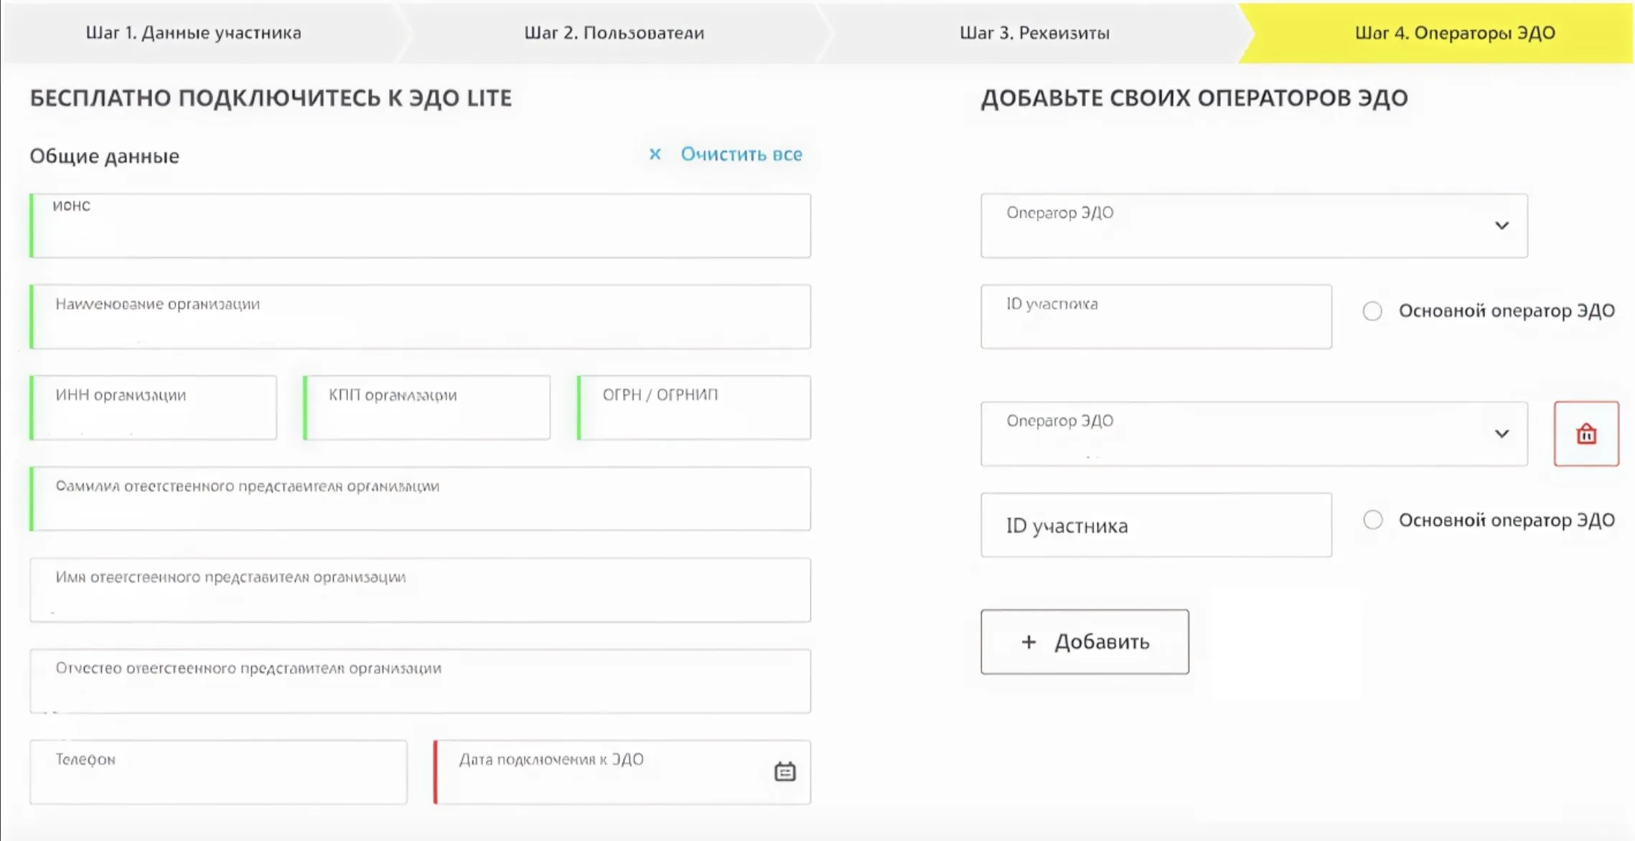This screenshot has width=1635, height=841.
Task: Expand the first Оператор ЭДО dropdown
Action: (x=1501, y=226)
